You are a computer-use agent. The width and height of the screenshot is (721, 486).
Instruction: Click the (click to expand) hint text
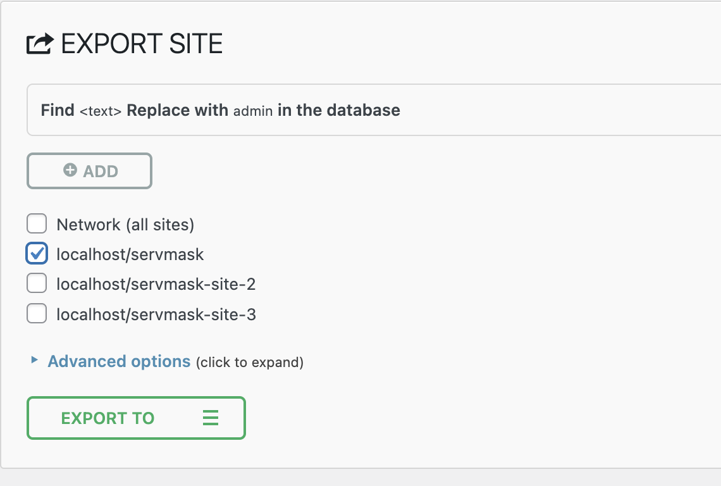coord(249,363)
